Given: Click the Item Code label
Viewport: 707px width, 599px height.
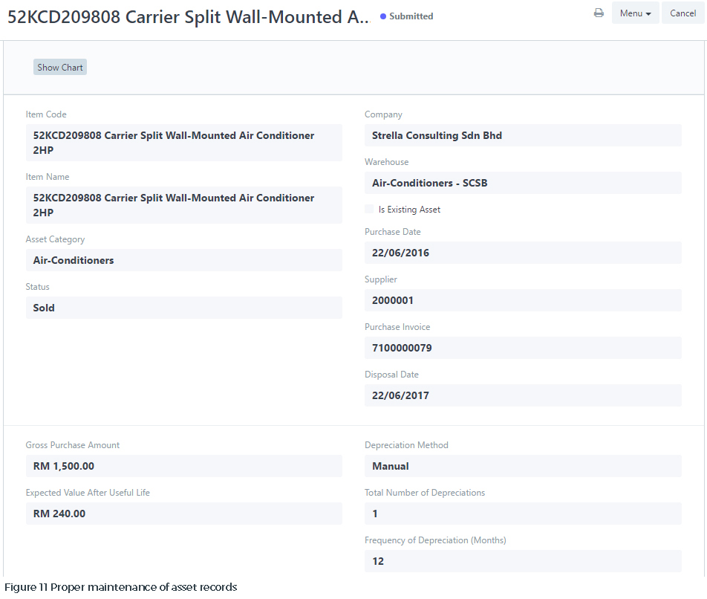Looking at the screenshot, I should point(46,114).
